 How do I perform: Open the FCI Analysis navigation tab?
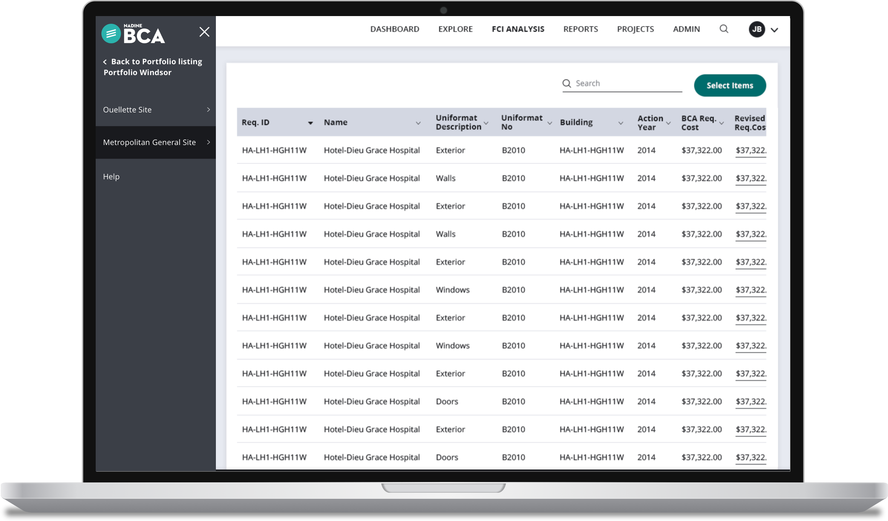[518, 29]
